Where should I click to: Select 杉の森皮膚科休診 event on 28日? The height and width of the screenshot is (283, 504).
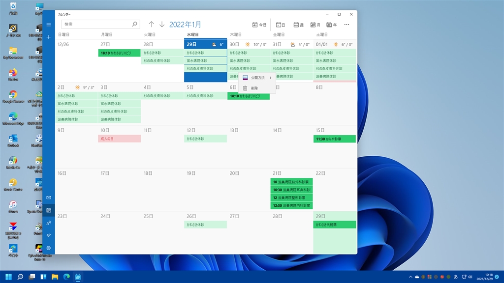point(162,60)
